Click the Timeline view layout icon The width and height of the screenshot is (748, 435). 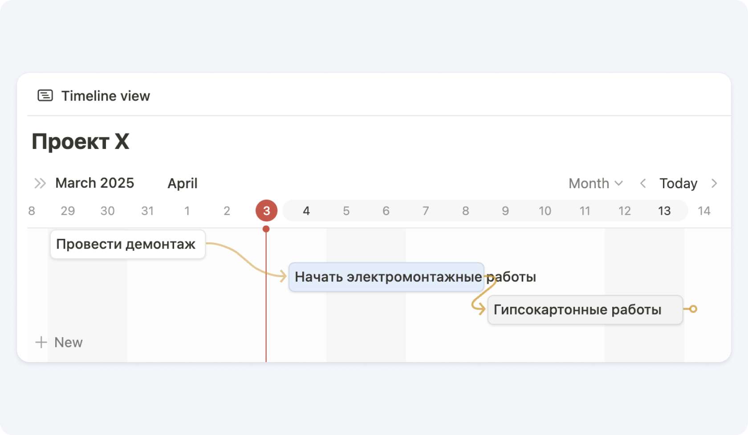click(45, 96)
